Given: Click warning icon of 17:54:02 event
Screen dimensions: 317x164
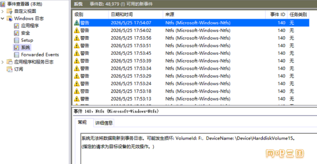Looking at the screenshot, I should pyautogui.click(x=77, y=30).
